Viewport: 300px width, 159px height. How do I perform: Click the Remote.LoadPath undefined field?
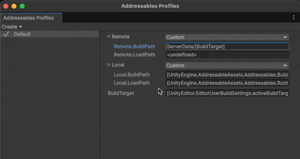[x=227, y=55]
